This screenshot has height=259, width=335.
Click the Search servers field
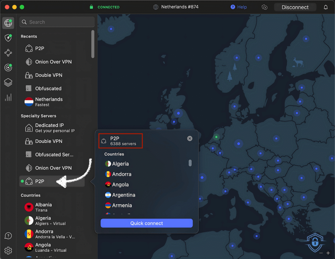coord(57,22)
